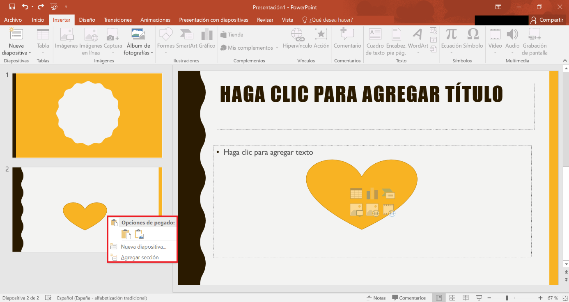Open the Tienda add-ins store
The height and width of the screenshot is (302, 569).
(232, 34)
